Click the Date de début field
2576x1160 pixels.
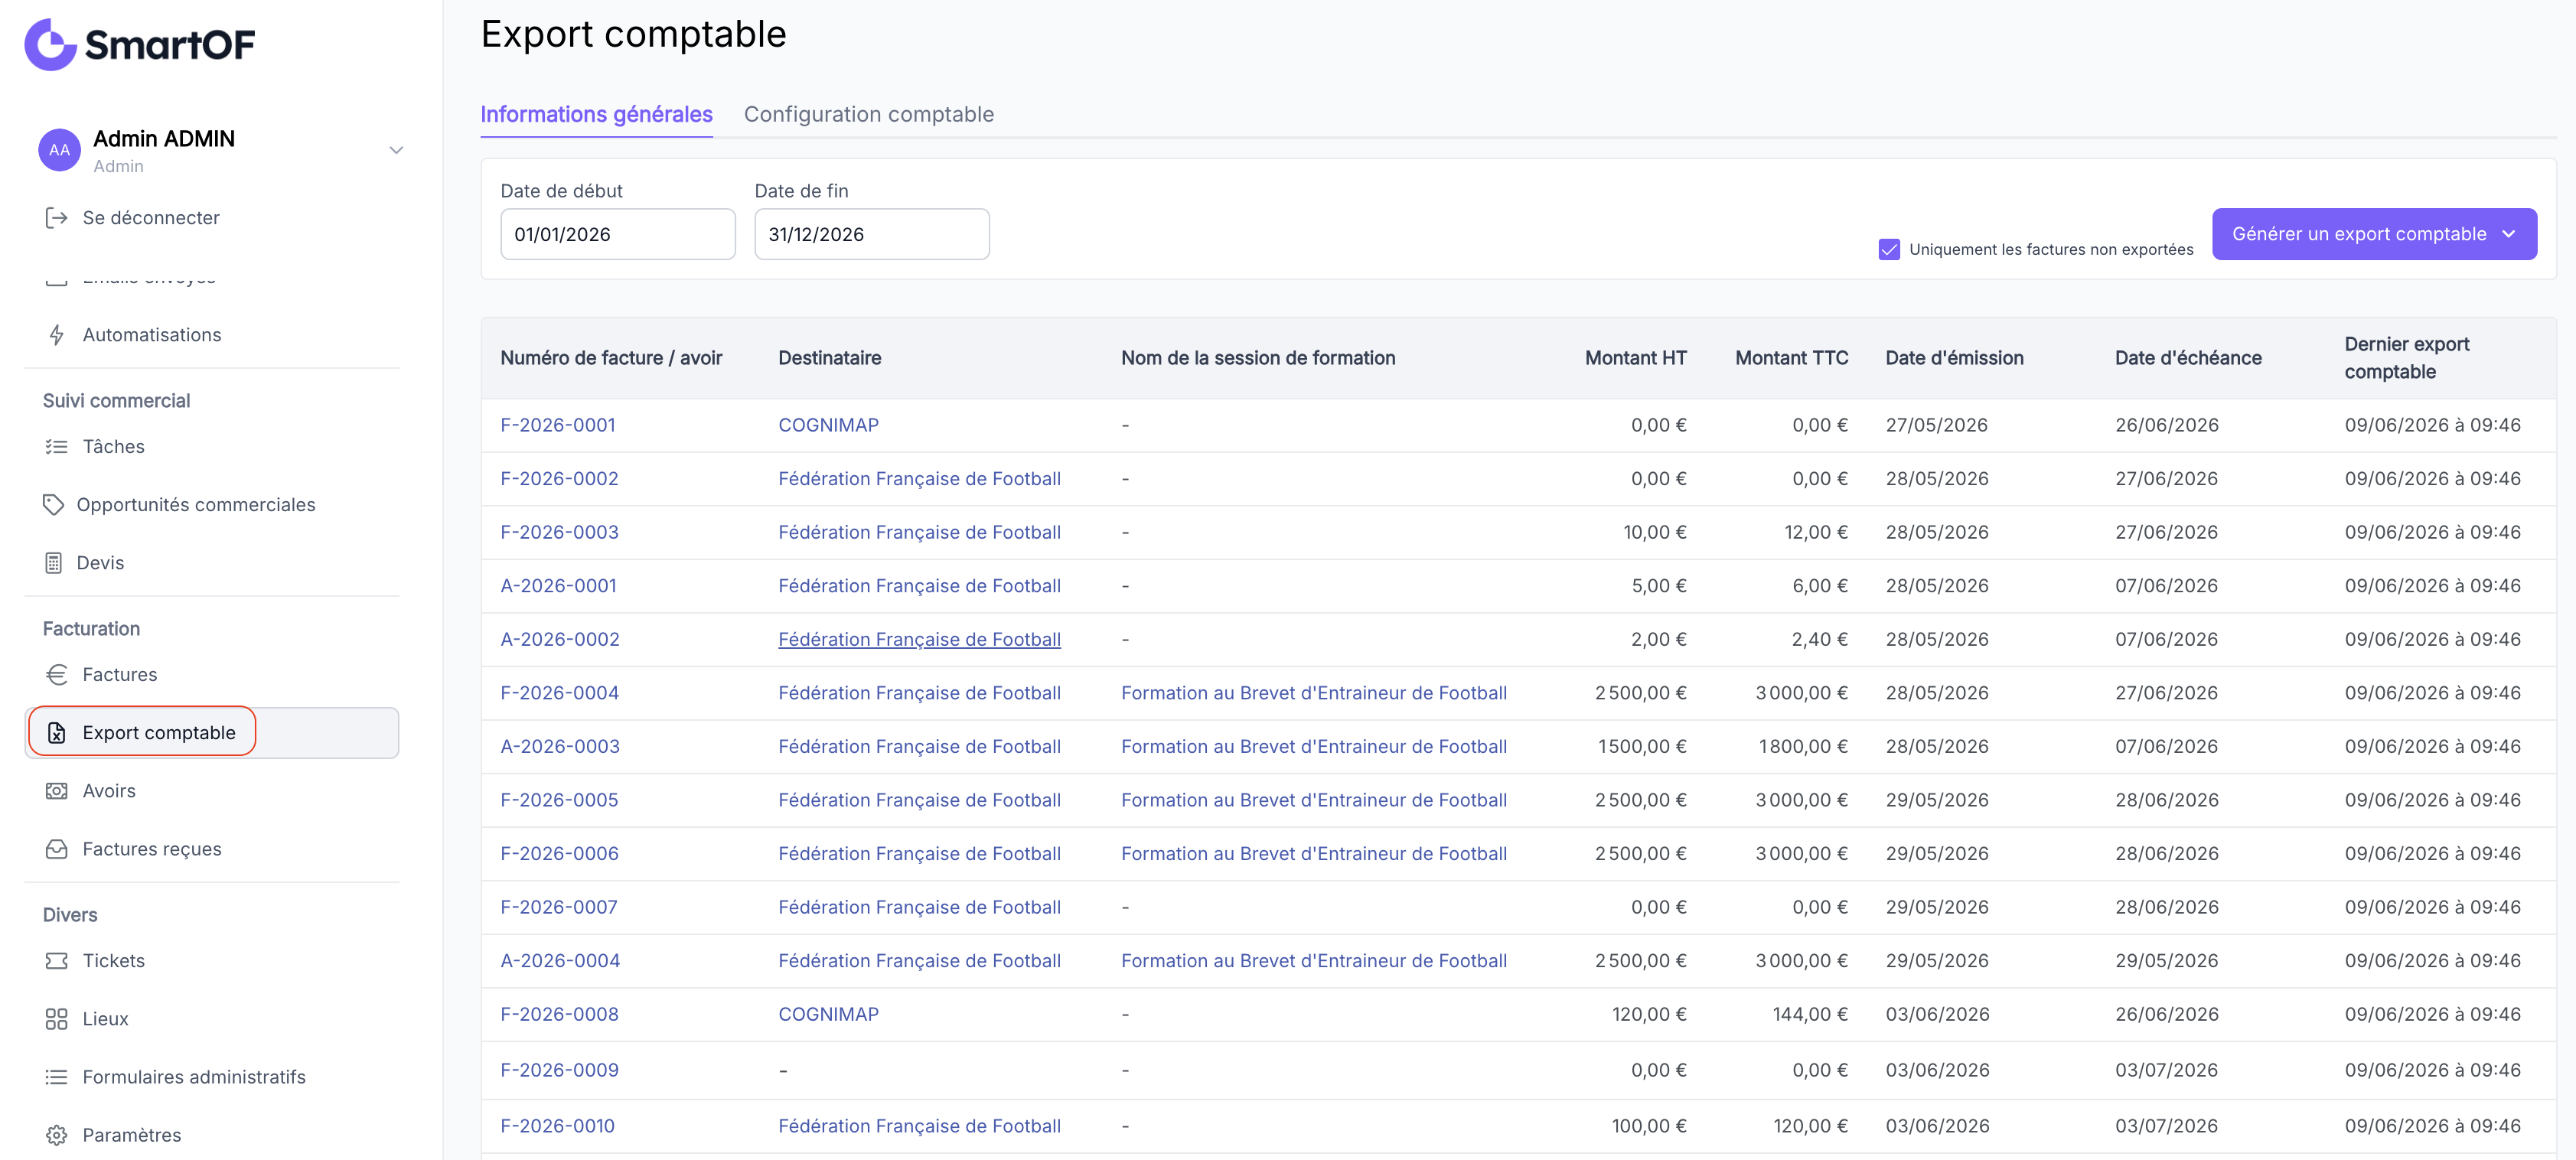click(x=617, y=234)
